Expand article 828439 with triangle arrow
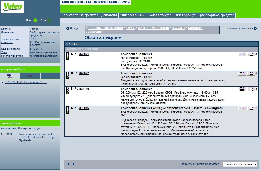The image size is (261, 171). pyautogui.click(x=72, y=89)
